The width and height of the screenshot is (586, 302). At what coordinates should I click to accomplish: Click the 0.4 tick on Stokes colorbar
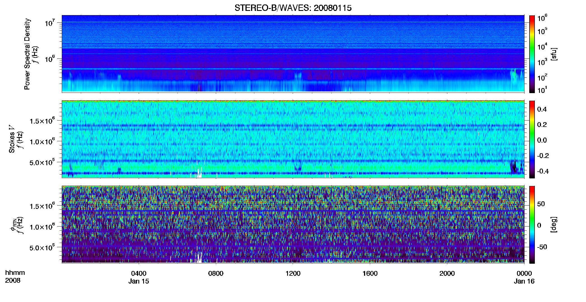tap(542, 109)
